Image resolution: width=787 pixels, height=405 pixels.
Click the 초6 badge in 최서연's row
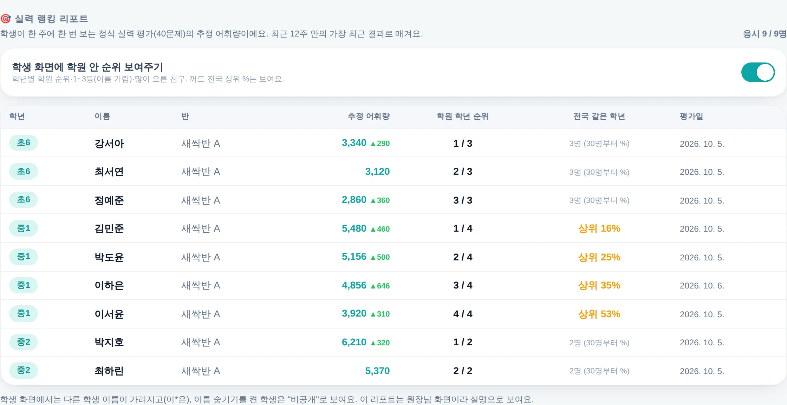click(24, 172)
